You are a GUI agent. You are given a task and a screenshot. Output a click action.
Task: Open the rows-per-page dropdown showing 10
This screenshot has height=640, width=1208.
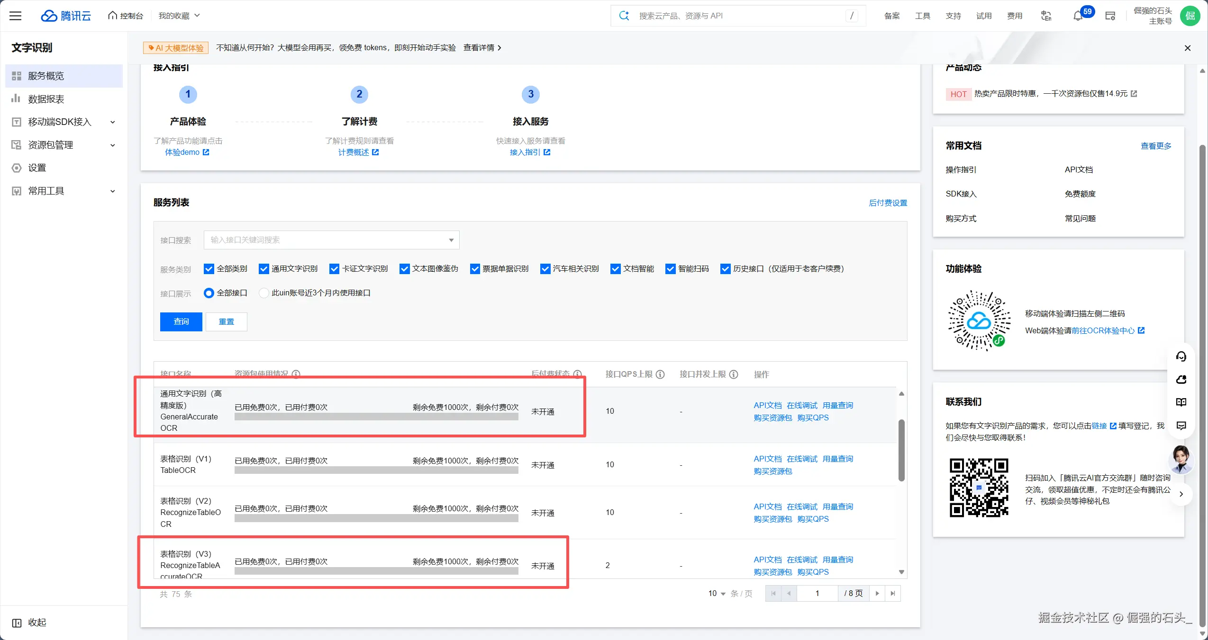pos(717,594)
